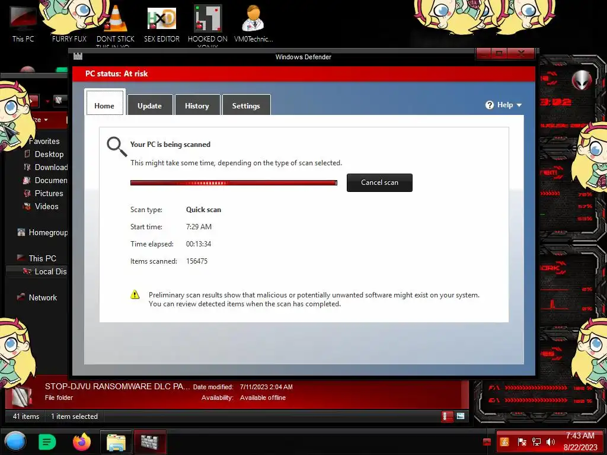The image size is (607, 455).
Task: Open File Explorer from the taskbar
Action: pos(116,442)
